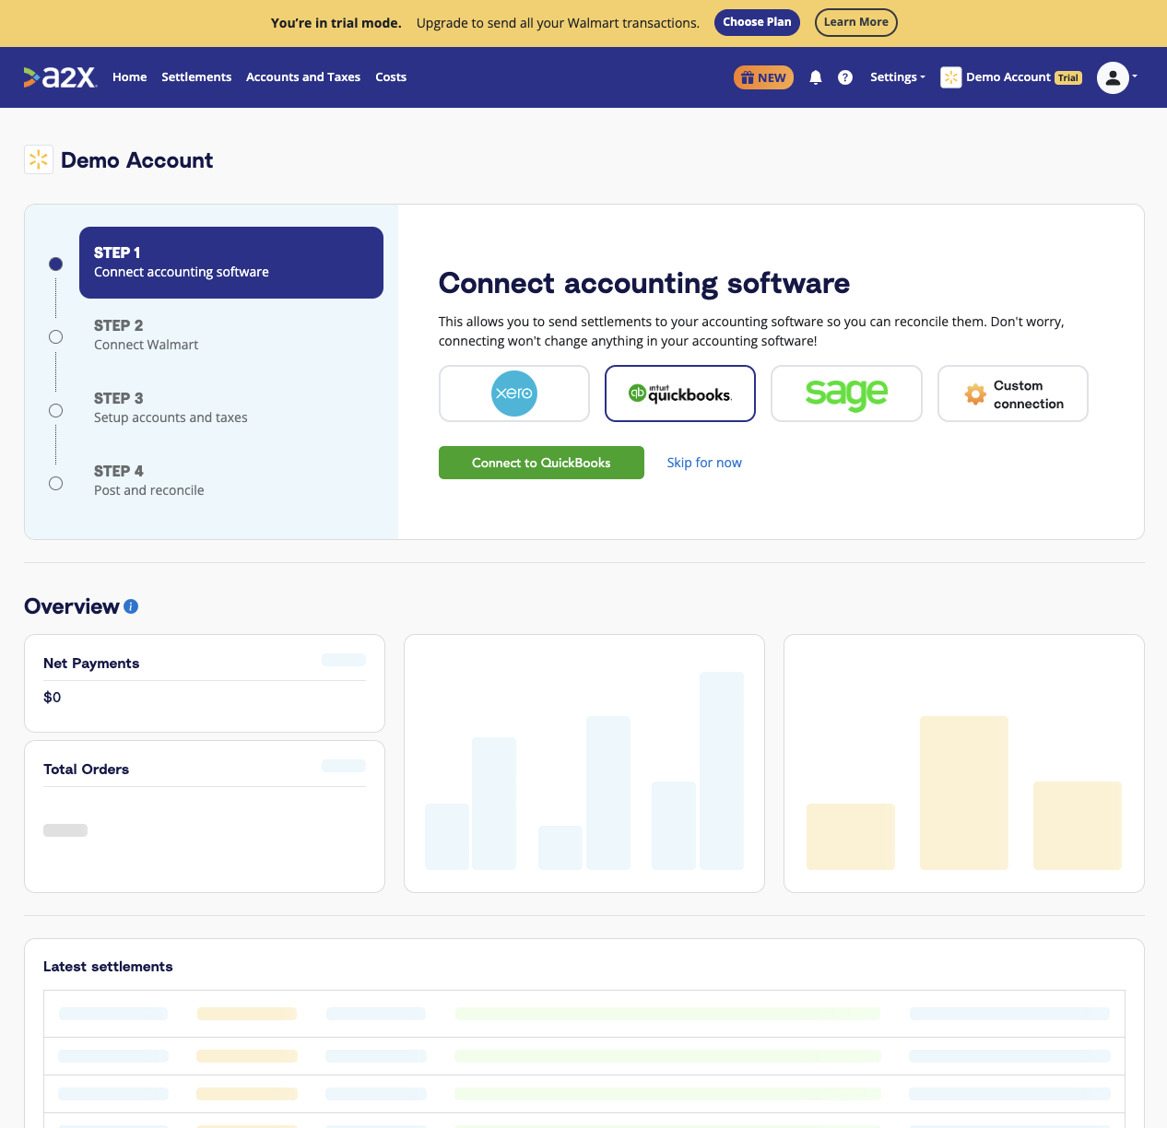
Task: Click the Latest settlements heading
Action: pyautogui.click(x=108, y=967)
